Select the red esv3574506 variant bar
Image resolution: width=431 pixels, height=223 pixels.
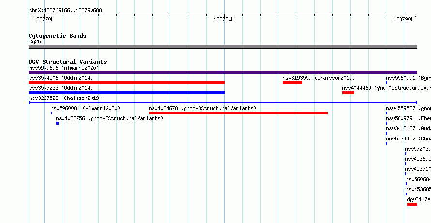(x=126, y=83)
